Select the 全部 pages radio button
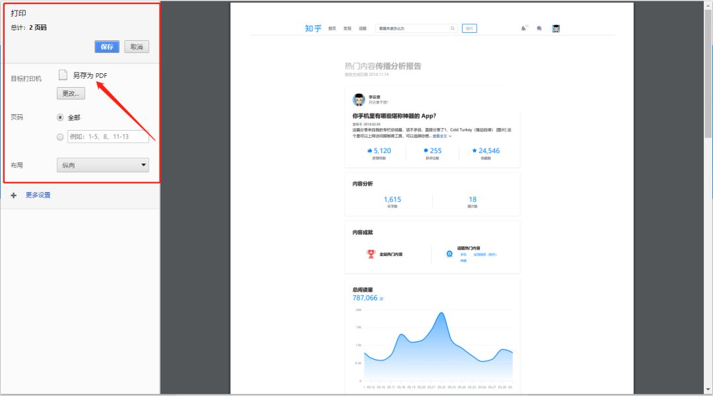 click(x=60, y=117)
